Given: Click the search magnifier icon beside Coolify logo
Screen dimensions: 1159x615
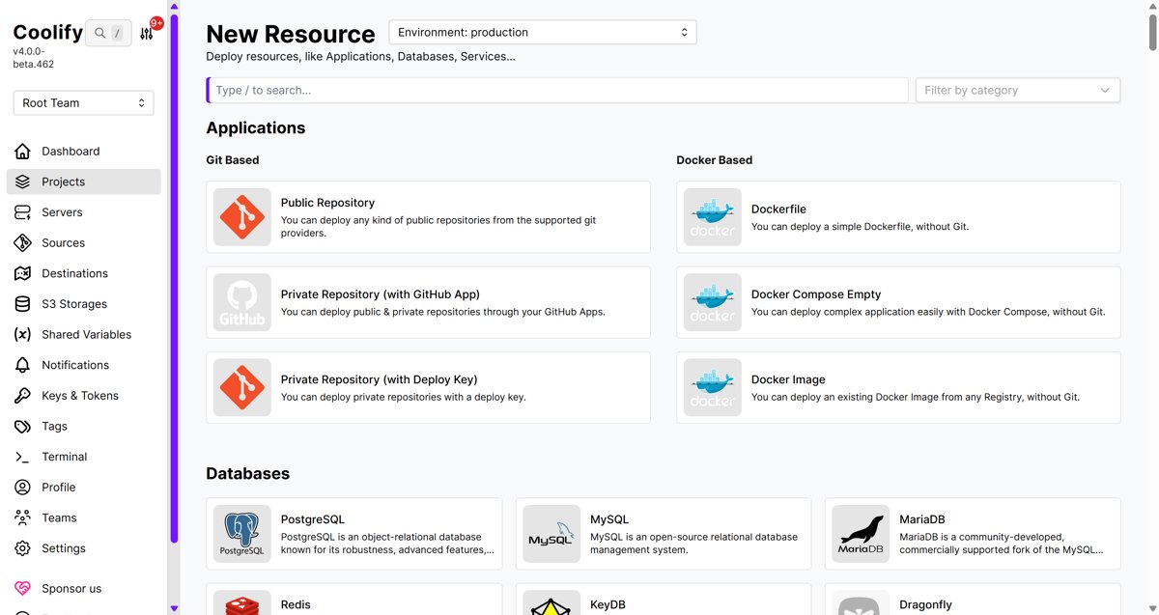Looking at the screenshot, I should click(x=100, y=33).
